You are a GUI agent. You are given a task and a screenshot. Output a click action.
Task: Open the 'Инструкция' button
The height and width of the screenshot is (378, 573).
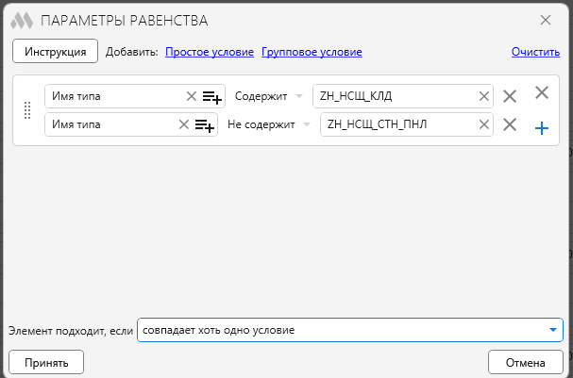55,51
